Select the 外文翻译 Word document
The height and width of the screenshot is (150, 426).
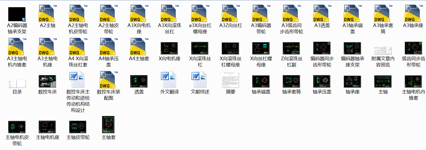pos(169,80)
